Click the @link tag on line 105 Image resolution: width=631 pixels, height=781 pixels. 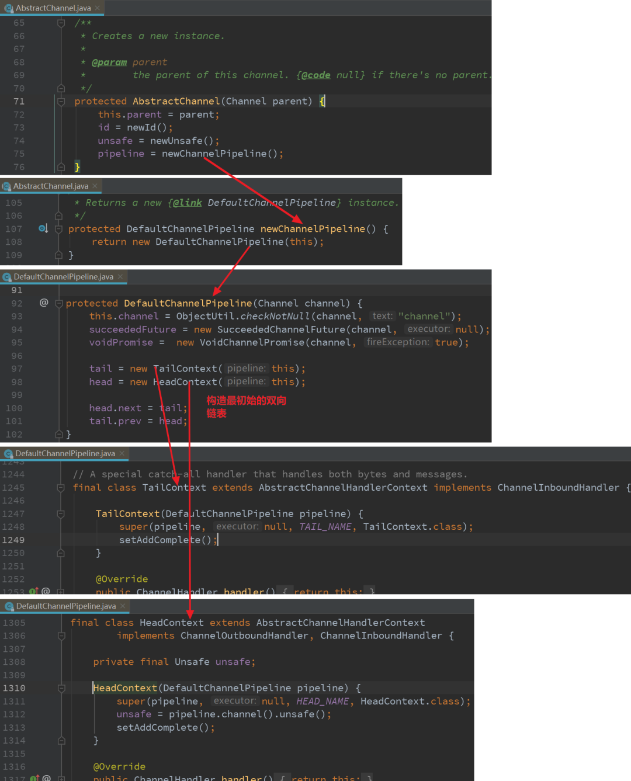coord(187,203)
